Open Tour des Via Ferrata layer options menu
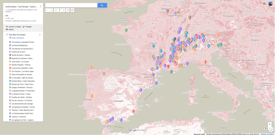Screen dimensions: 275x135 pyautogui.click(x=40, y=34)
